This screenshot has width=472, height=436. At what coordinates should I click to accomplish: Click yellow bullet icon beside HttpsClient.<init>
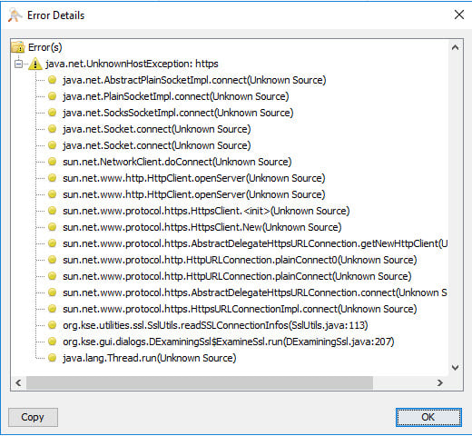[x=53, y=211]
